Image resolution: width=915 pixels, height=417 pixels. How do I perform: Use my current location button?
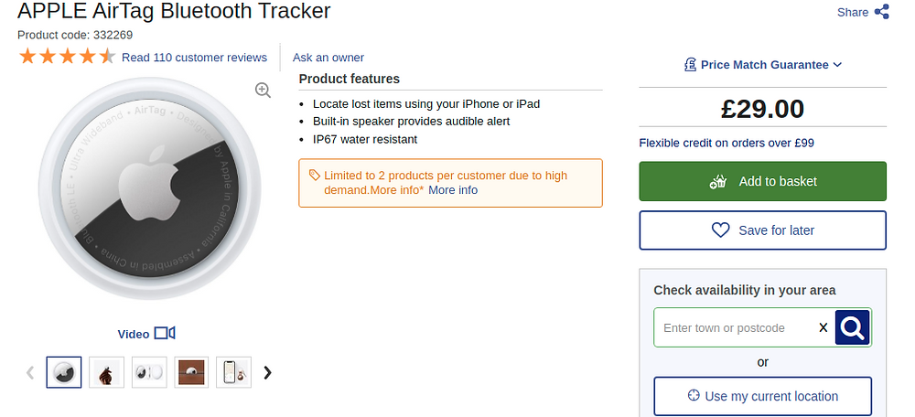tap(763, 396)
